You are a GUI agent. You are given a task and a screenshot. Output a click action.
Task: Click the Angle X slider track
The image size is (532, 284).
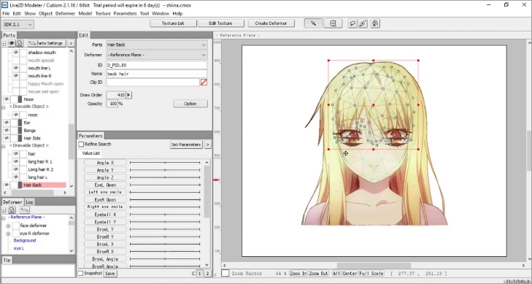coord(165,163)
